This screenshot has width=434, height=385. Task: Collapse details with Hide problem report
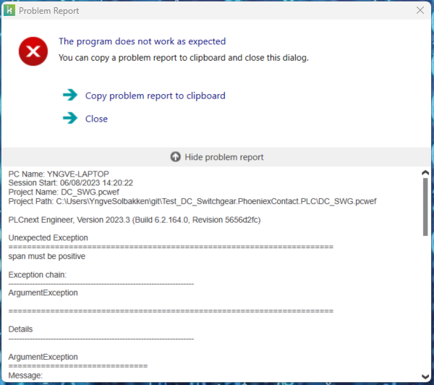[224, 157]
